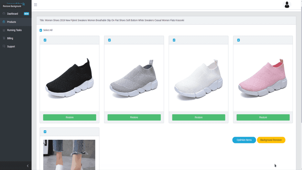Click the Background Remover button
Viewport: 302px width, 170px height.
271,140
